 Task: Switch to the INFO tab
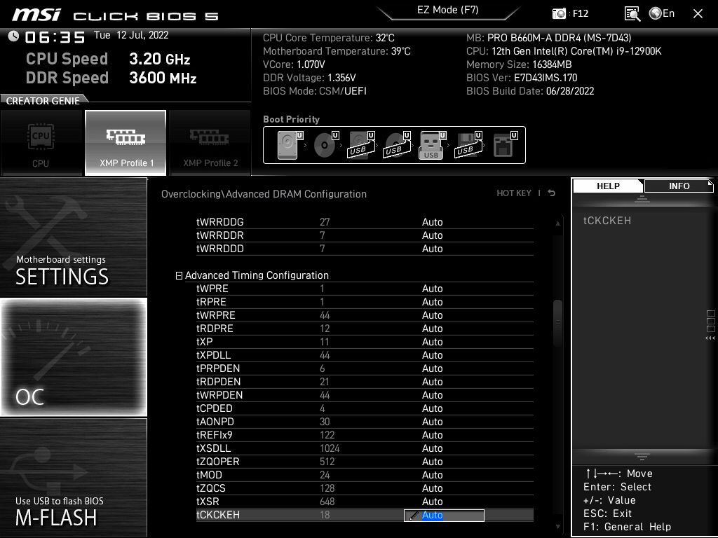click(679, 186)
